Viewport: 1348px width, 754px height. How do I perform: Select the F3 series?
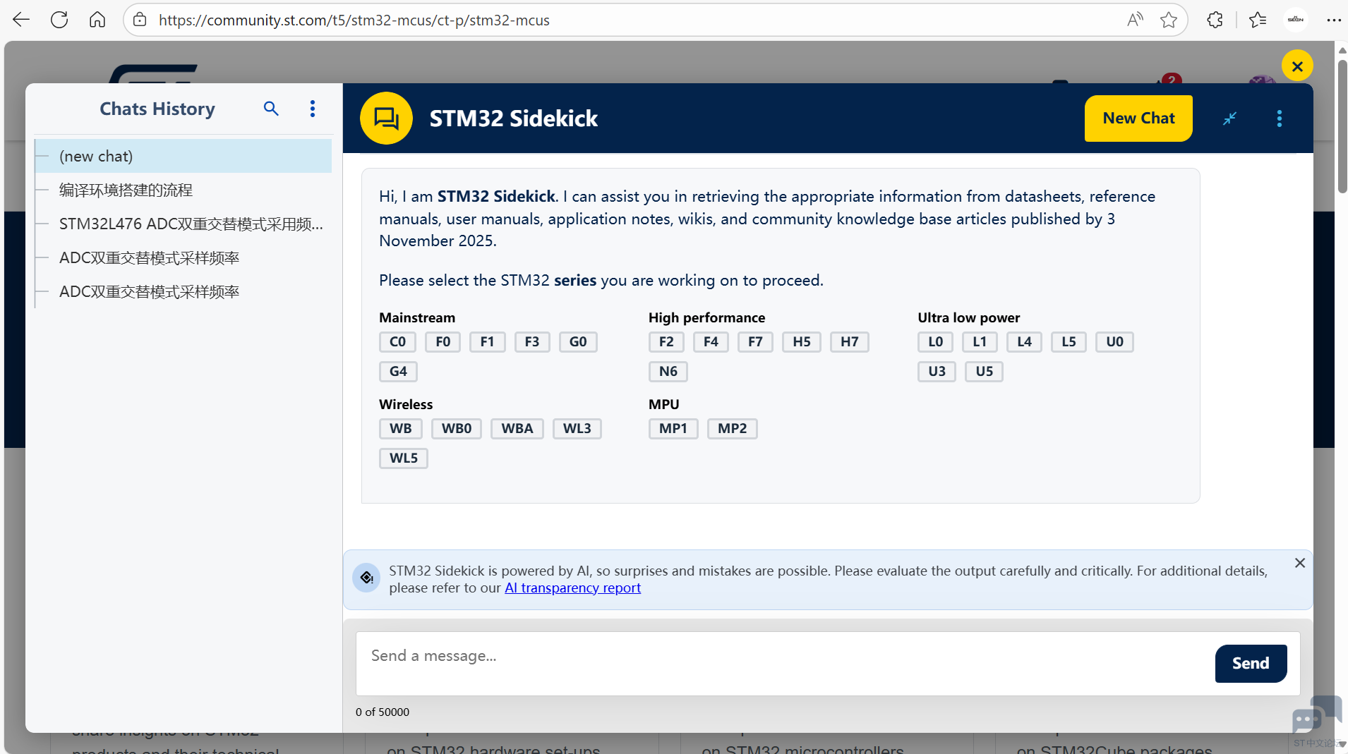pos(531,342)
